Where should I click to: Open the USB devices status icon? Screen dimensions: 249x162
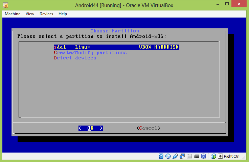tap(175, 156)
